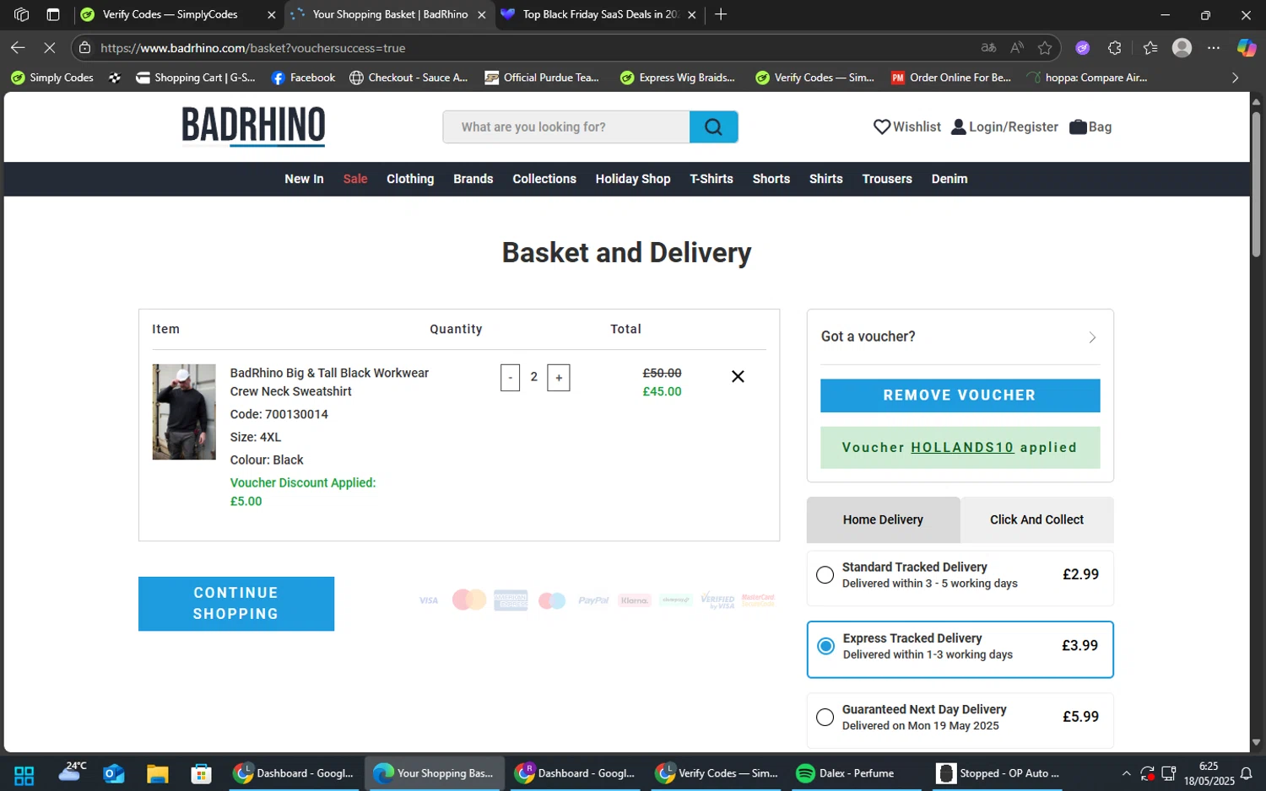
Task: Go back with browser back arrow
Action: (x=18, y=48)
